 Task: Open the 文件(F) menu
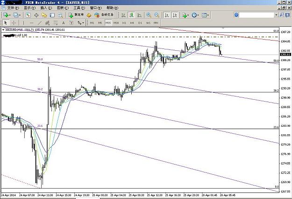13,8
